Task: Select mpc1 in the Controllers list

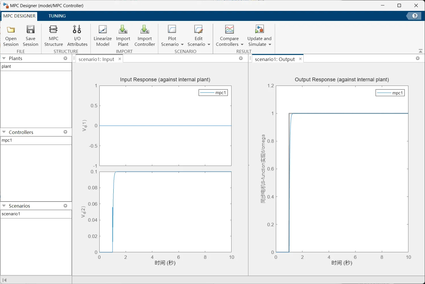Action: 7,140
